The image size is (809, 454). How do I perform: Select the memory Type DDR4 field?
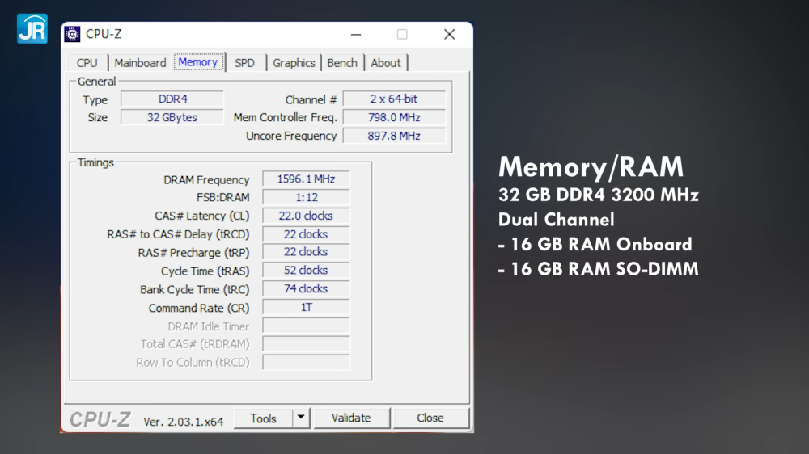(x=172, y=99)
